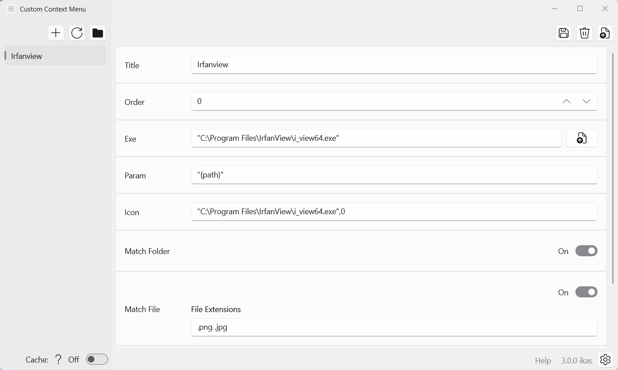This screenshot has width=618, height=370.
Task: Increase Order with the up chevron
Action: (x=566, y=101)
